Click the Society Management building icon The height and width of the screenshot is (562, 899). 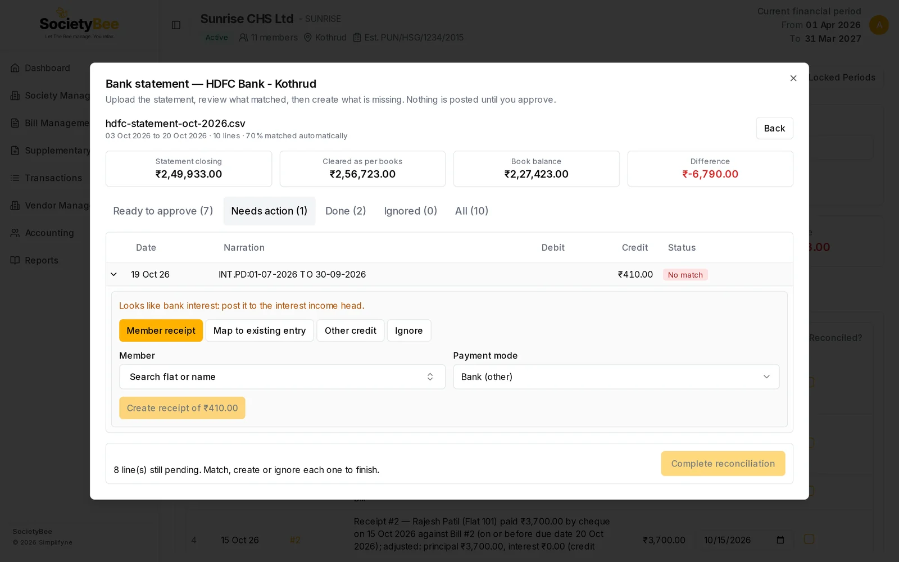(15, 96)
